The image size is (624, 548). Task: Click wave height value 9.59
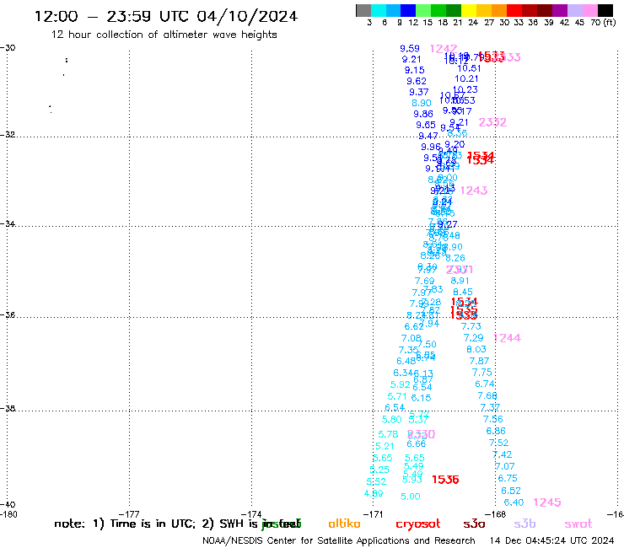click(x=410, y=49)
